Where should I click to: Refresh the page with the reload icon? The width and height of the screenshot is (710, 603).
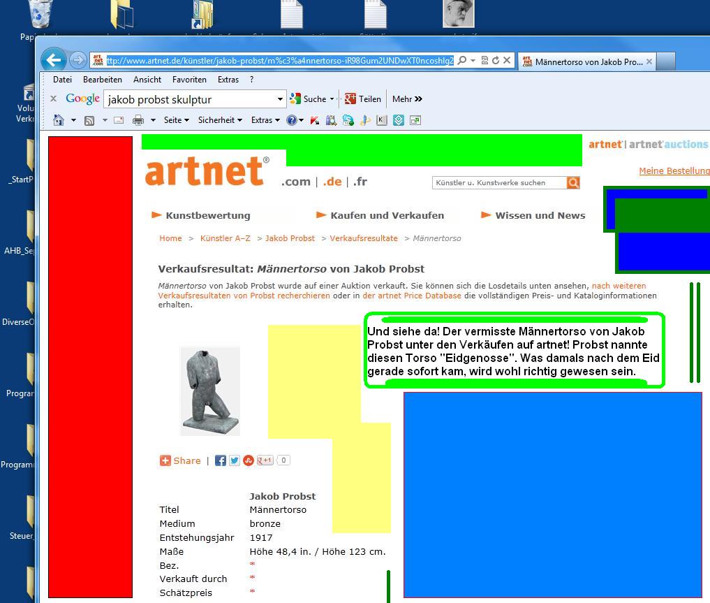point(496,60)
